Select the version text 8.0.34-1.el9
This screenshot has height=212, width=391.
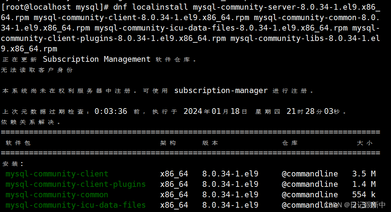pyautogui.click(x=230, y=174)
